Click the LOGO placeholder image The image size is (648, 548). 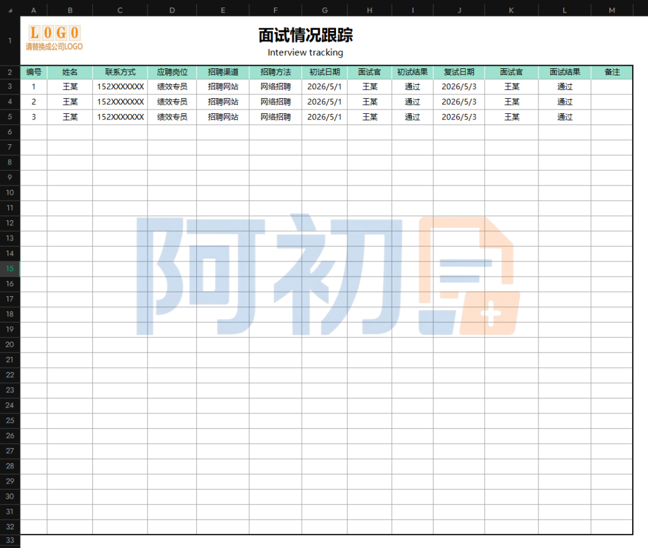click(x=54, y=37)
